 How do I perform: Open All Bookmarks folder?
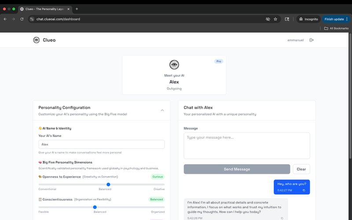point(336,28)
